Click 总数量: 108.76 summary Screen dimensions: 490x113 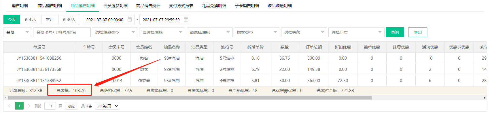click(71, 91)
